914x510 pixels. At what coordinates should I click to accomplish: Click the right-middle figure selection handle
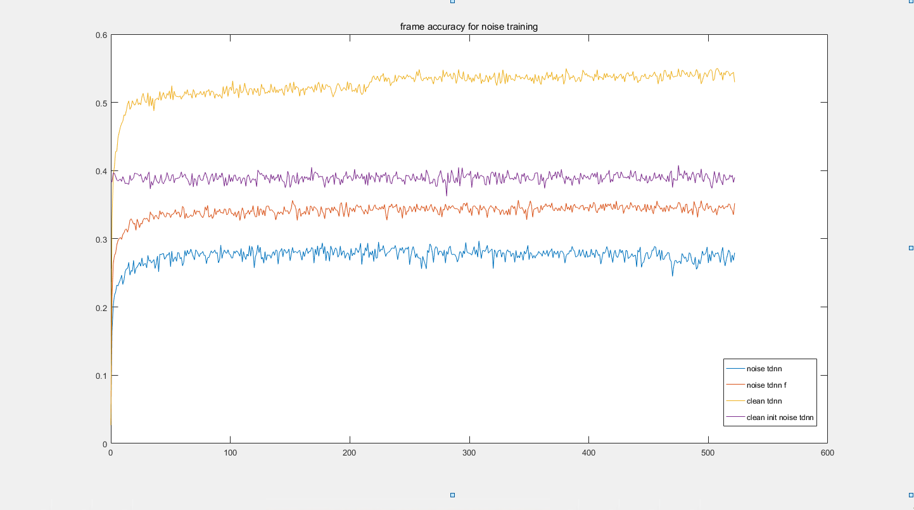point(911,248)
